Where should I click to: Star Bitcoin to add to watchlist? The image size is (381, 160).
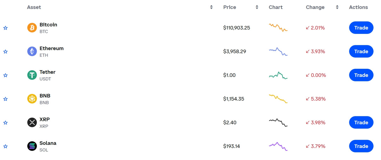point(5,28)
